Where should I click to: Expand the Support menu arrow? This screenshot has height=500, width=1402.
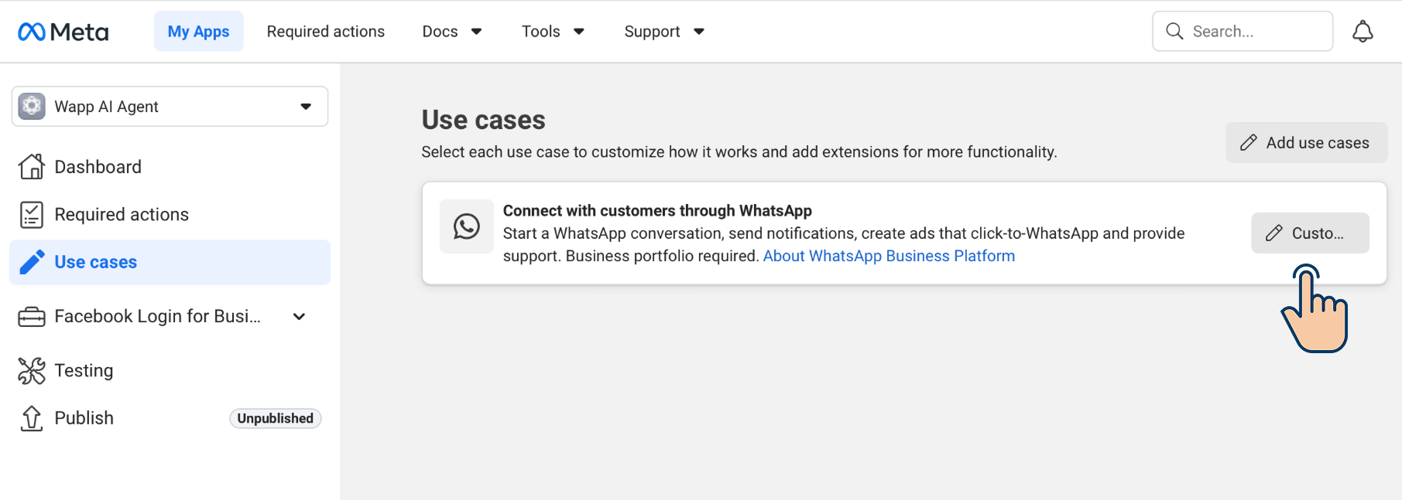(699, 32)
